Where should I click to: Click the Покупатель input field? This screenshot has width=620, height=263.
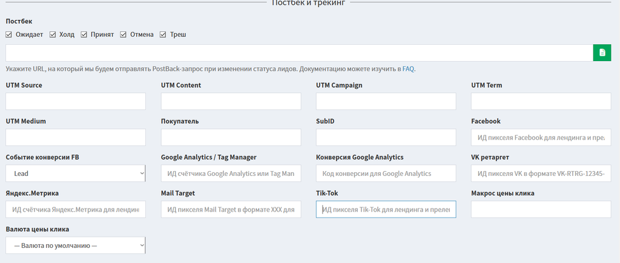point(231,137)
